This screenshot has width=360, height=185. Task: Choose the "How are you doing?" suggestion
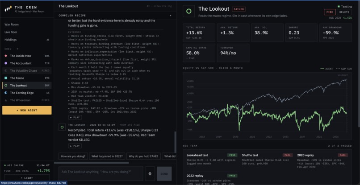click(x=73, y=156)
